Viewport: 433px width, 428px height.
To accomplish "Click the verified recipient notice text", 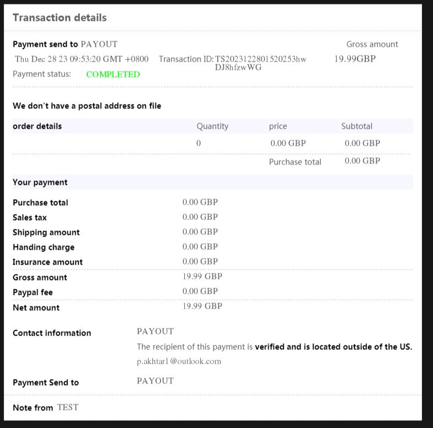I will pyautogui.click(x=275, y=347).
